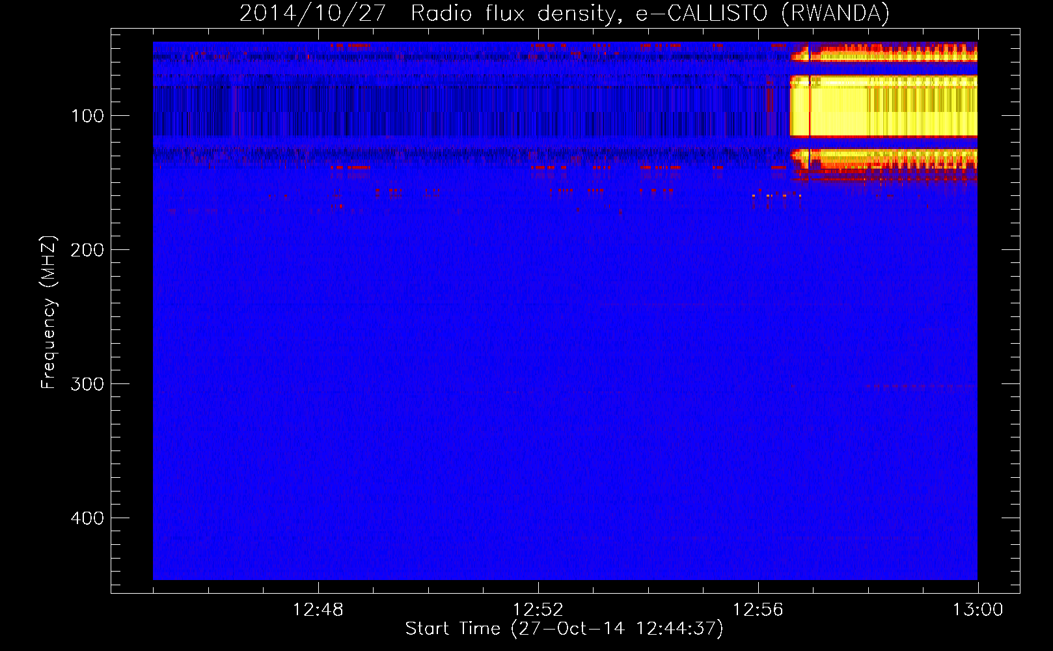Screen dimensions: 1053x651
Task: Click the 12:52 time tick label
Action: 538,610
